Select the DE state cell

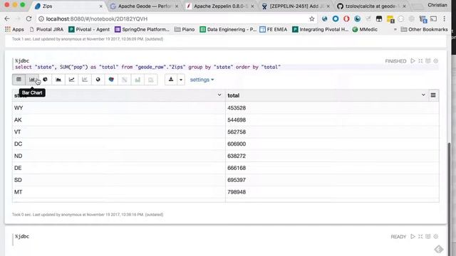tap(119, 168)
